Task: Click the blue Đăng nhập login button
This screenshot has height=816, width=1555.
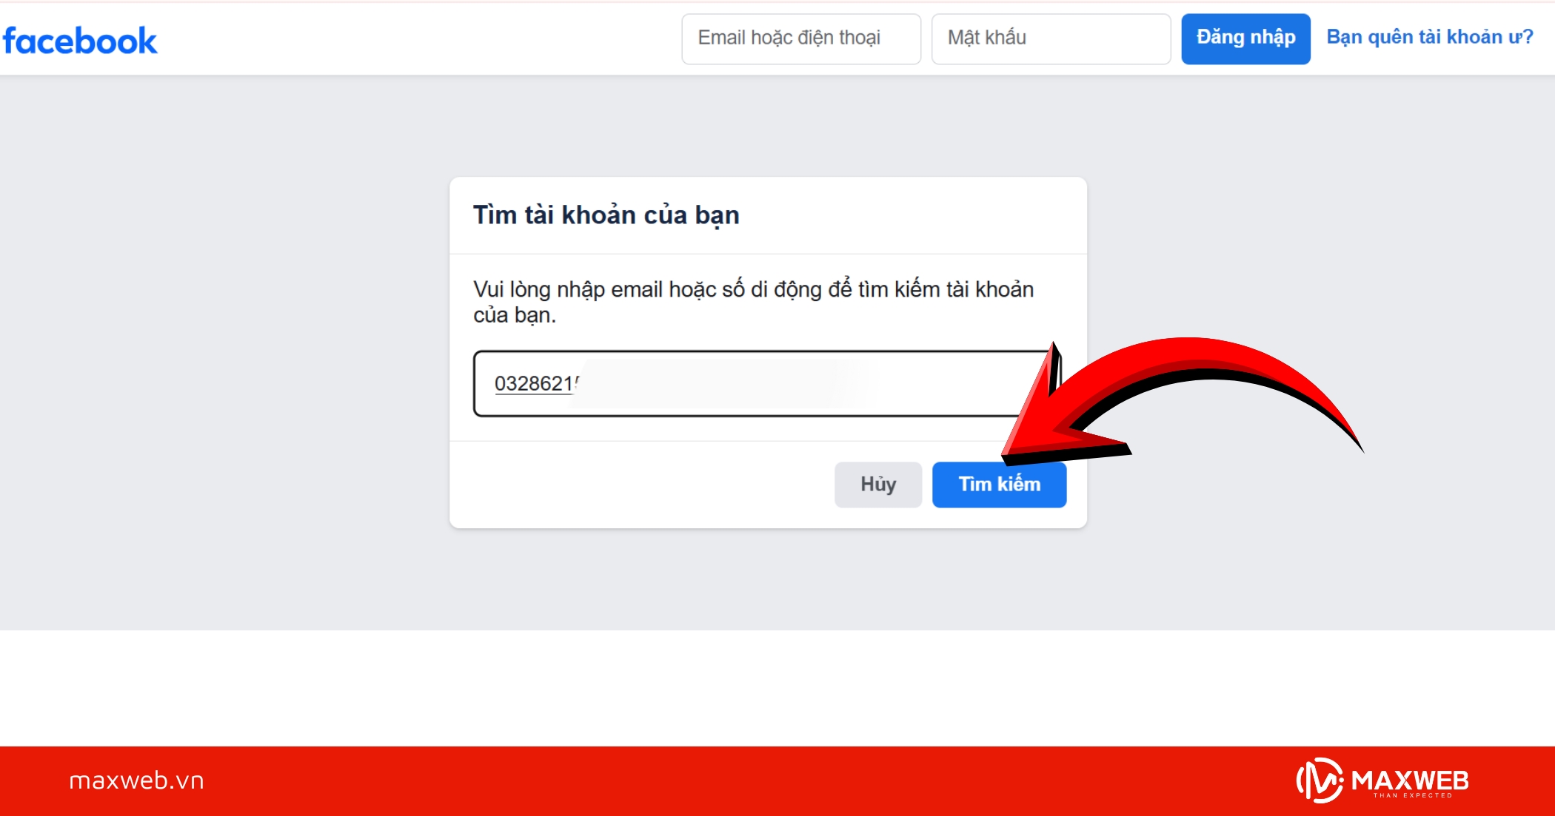Action: click(1245, 38)
